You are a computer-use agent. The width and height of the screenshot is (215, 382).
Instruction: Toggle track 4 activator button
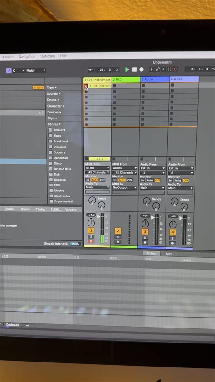coord(173,232)
